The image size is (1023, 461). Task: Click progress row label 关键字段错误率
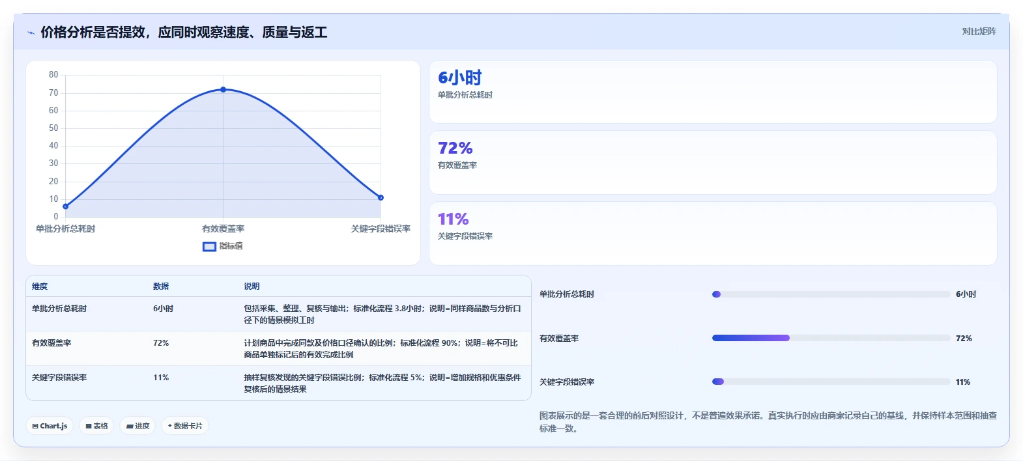pos(567,382)
